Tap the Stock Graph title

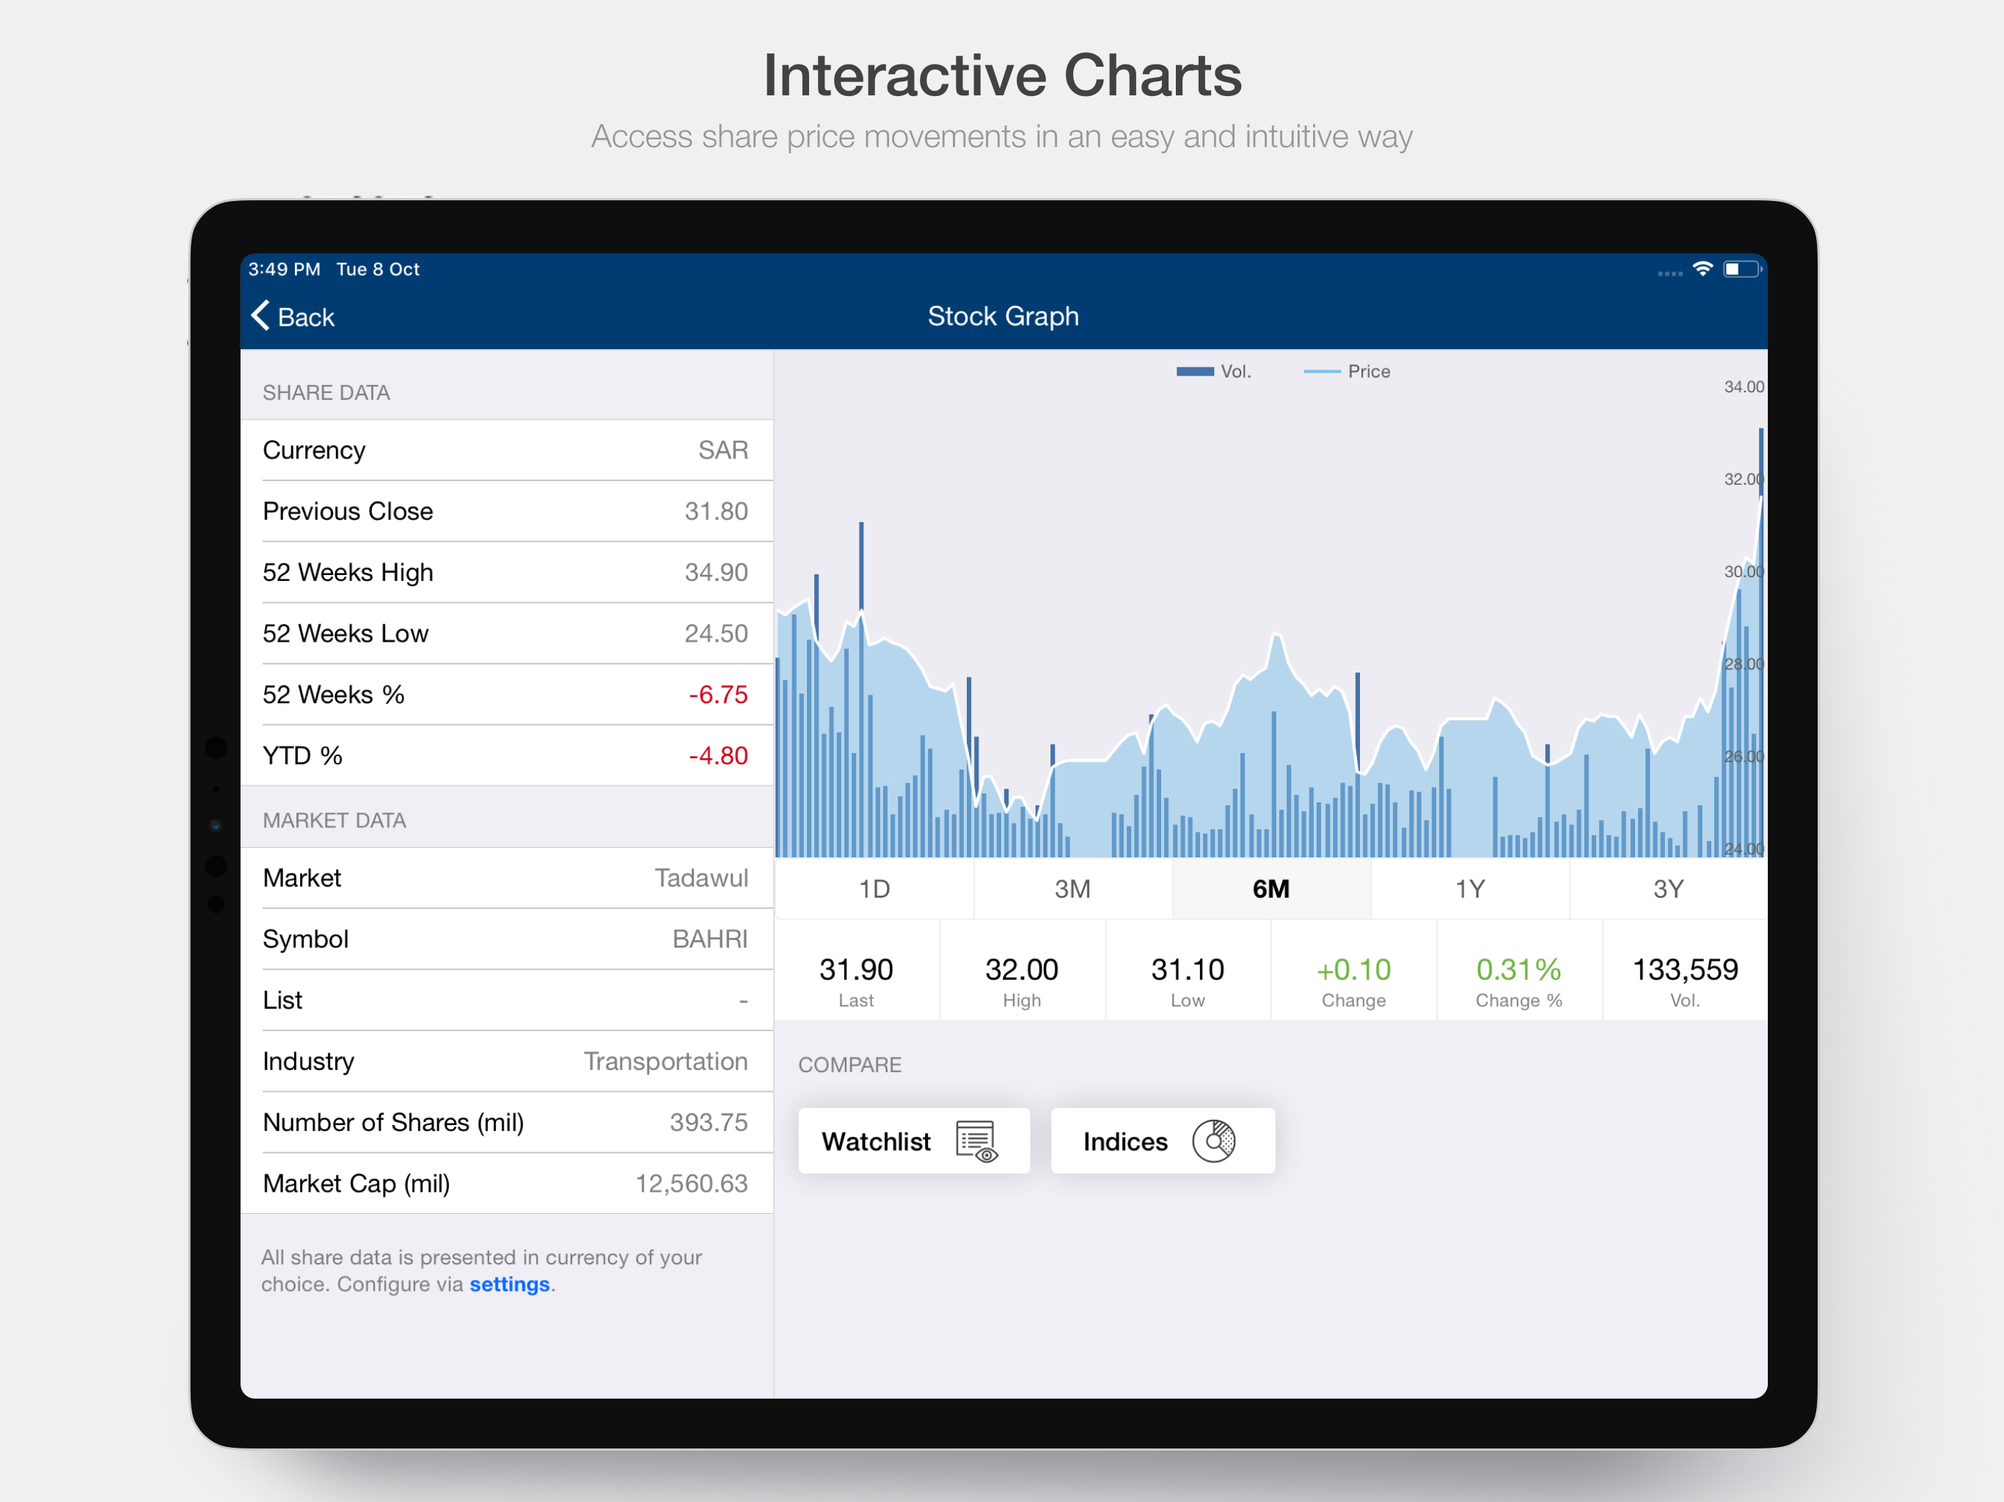tap(1003, 316)
